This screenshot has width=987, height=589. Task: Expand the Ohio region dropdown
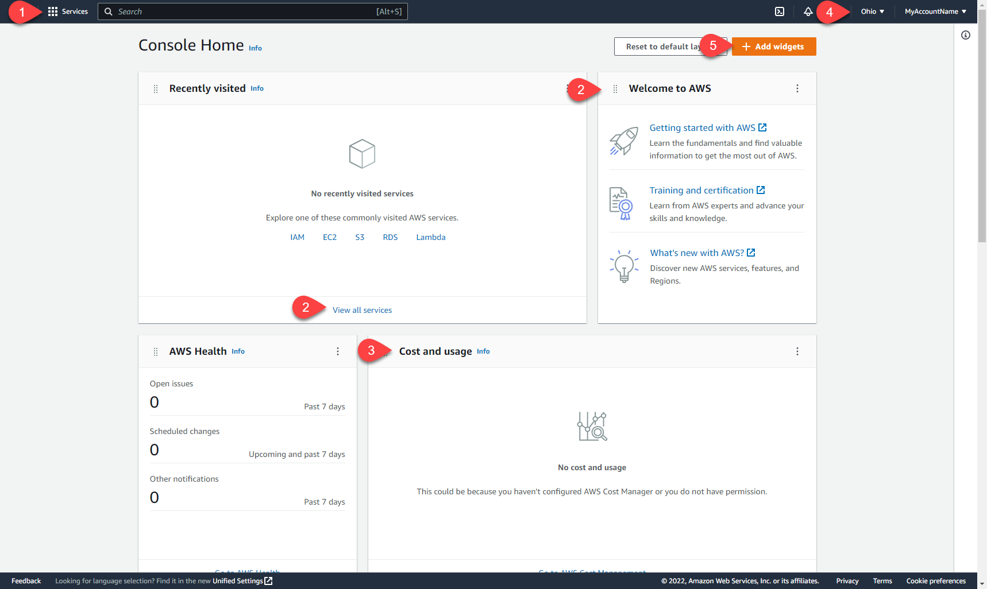click(x=872, y=11)
